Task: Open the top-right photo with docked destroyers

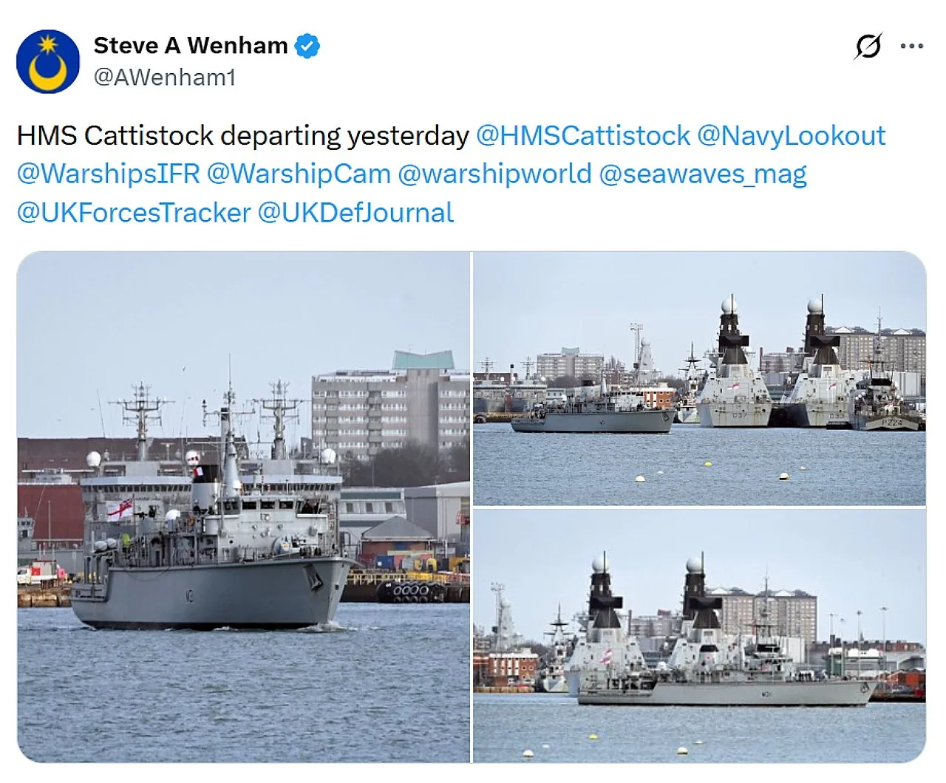Action: coord(699,378)
